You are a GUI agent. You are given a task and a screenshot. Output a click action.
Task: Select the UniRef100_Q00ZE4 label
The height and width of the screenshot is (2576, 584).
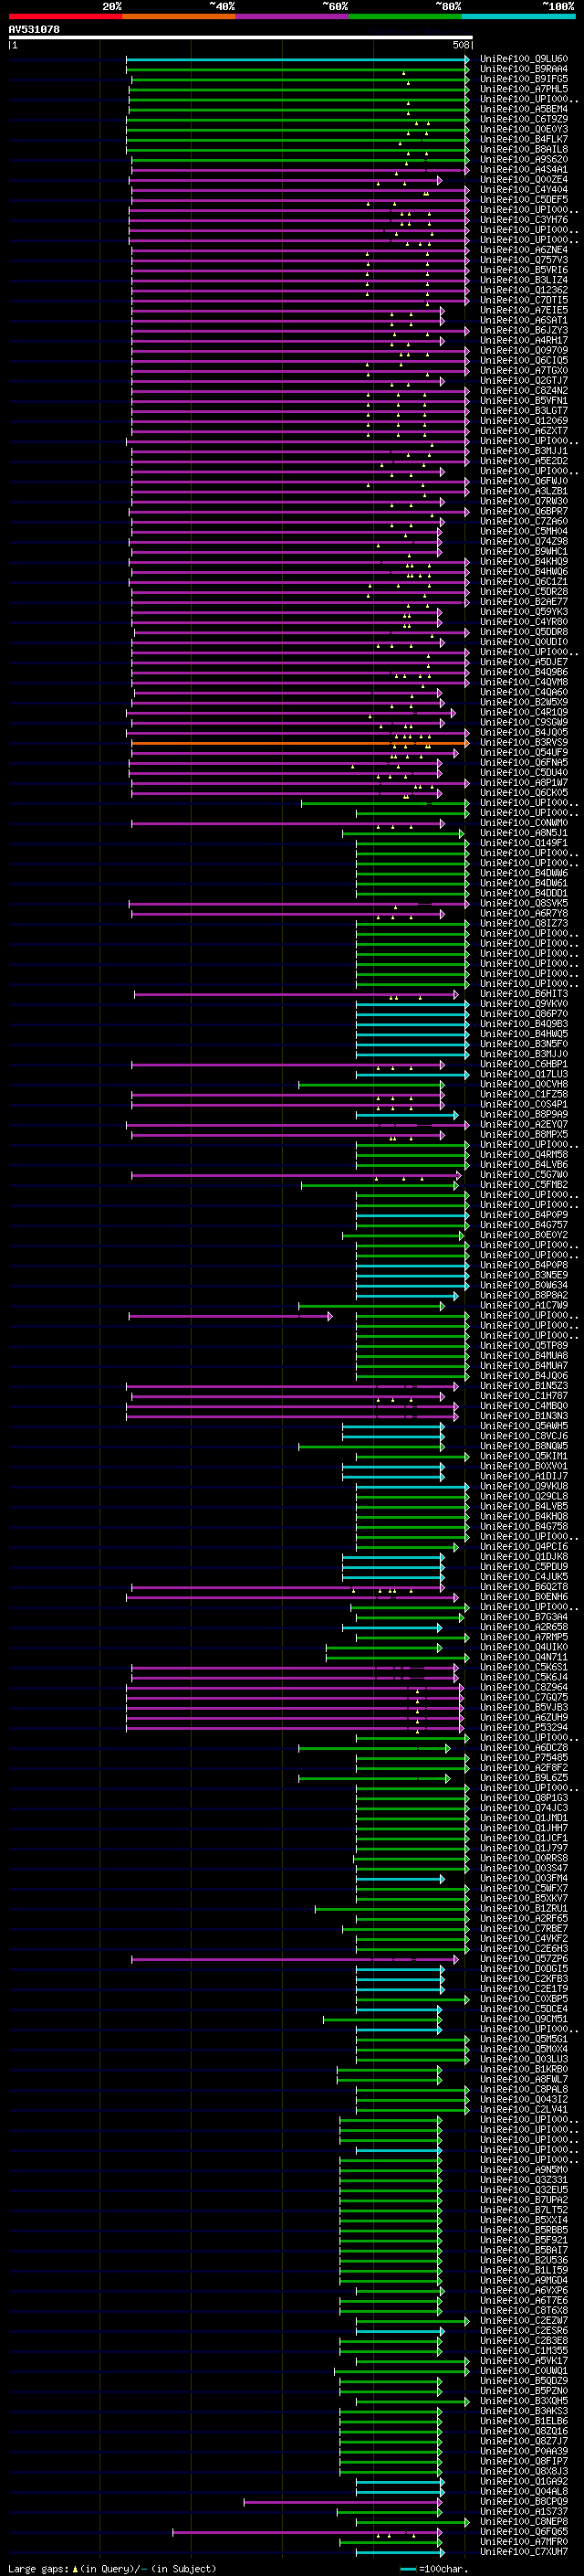click(x=523, y=180)
